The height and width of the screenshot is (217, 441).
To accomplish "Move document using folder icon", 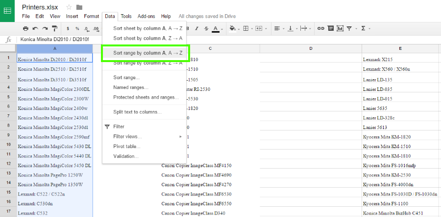I will pos(79,7).
